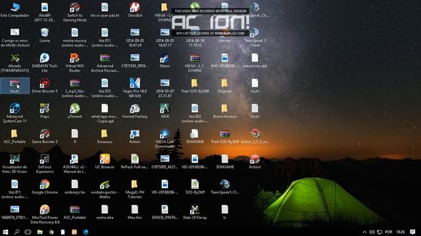Open Corrigir os erros do Mirillis Action!
Viewport: 421px width, 236px height.
14,37
